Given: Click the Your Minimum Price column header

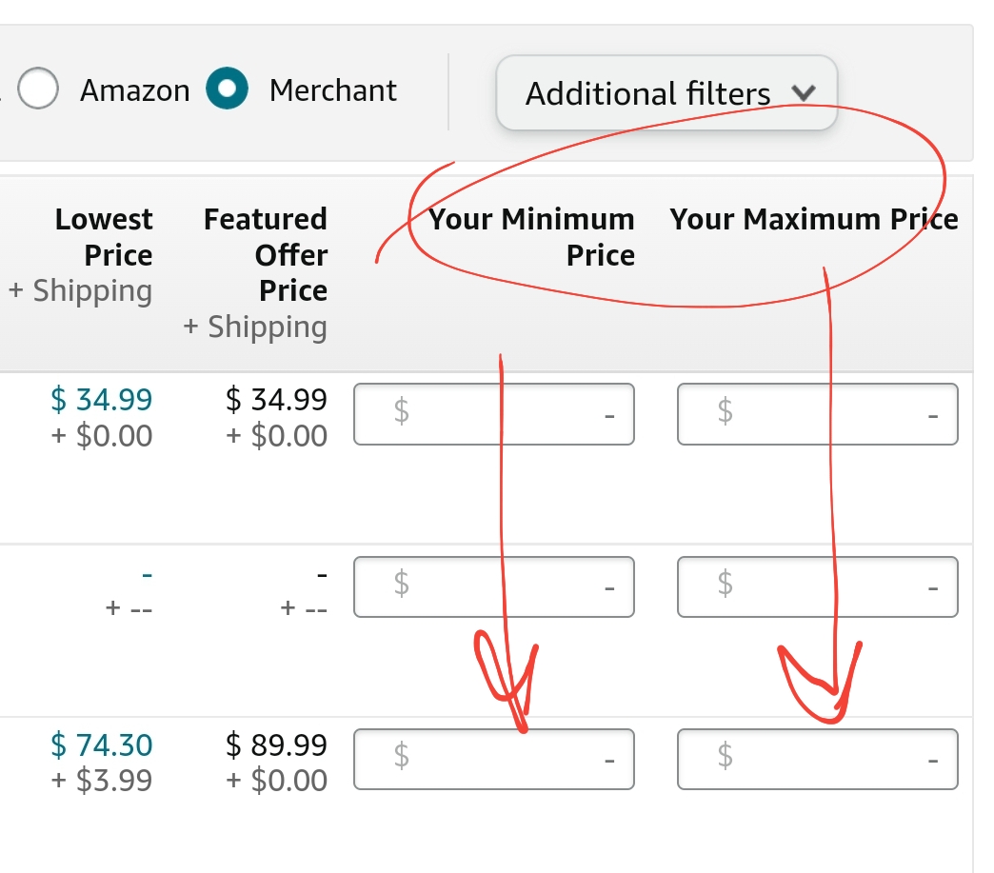Looking at the screenshot, I should coord(531,236).
